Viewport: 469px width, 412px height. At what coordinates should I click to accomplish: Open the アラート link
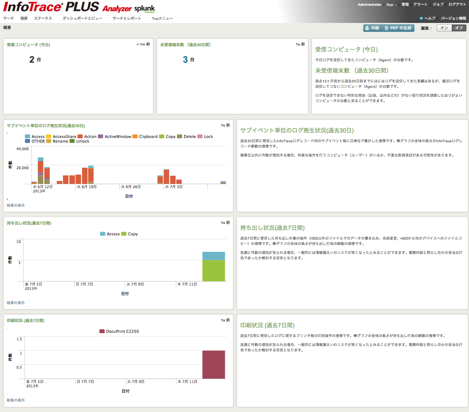click(420, 5)
